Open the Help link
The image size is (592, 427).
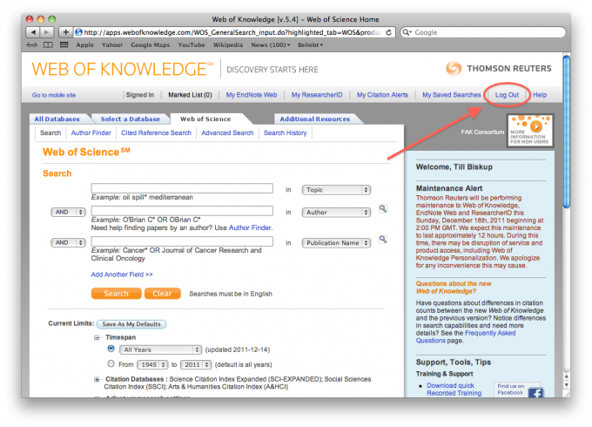click(x=540, y=95)
